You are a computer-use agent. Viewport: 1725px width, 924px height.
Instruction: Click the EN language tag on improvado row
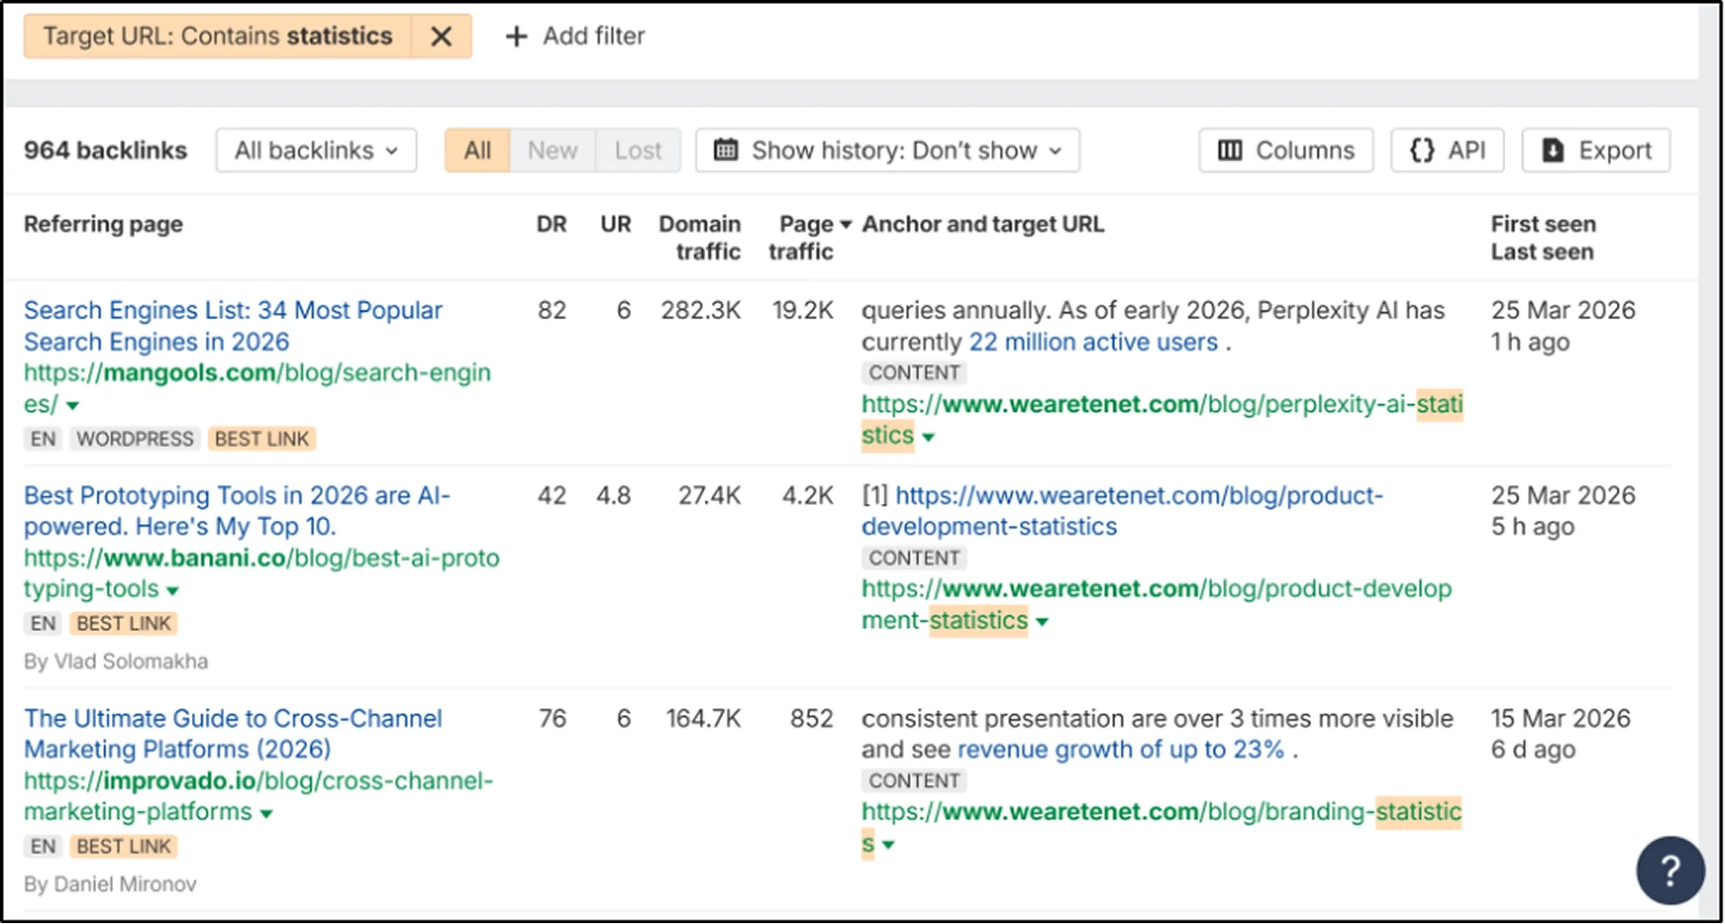pos(43,846)
